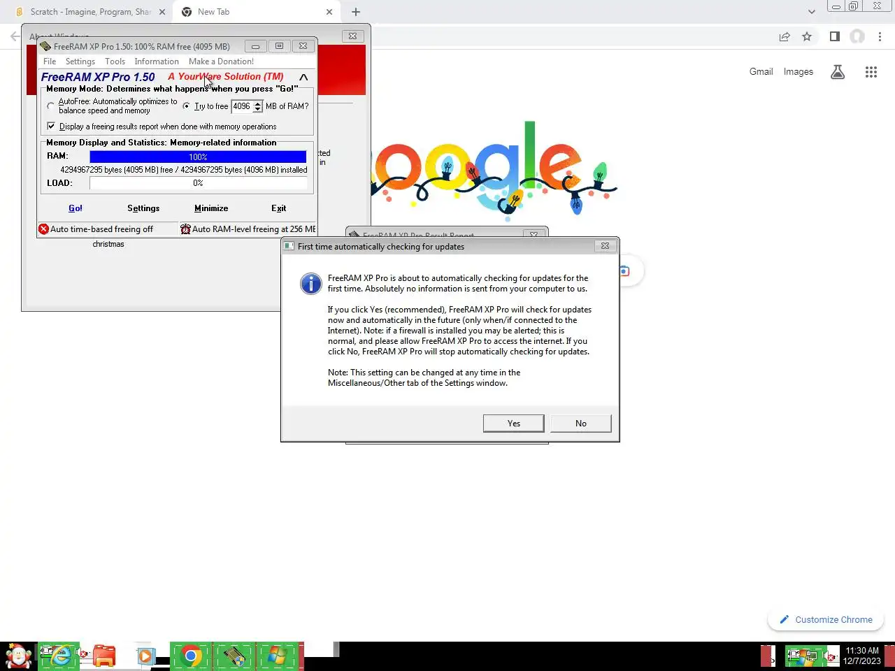
Task: Open FreeRAM File menu
Action: 50,62
